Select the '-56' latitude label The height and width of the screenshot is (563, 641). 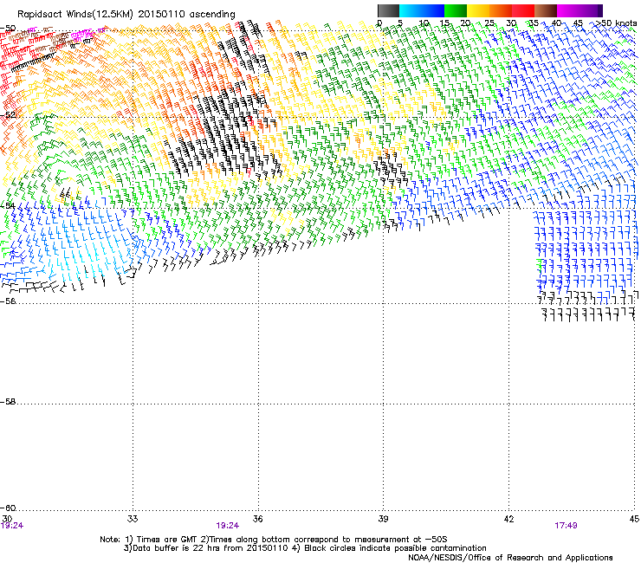tap(8, 301)
